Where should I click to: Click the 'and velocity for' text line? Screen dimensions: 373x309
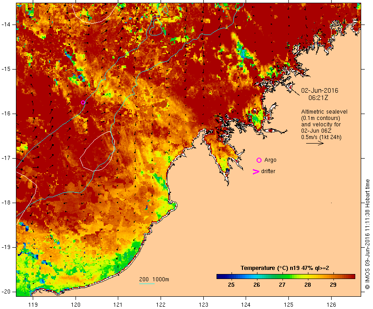[321, 125]
